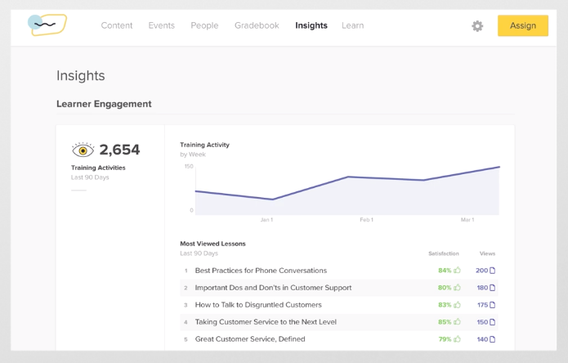Open the Content tab

click(x=117, y=25)
